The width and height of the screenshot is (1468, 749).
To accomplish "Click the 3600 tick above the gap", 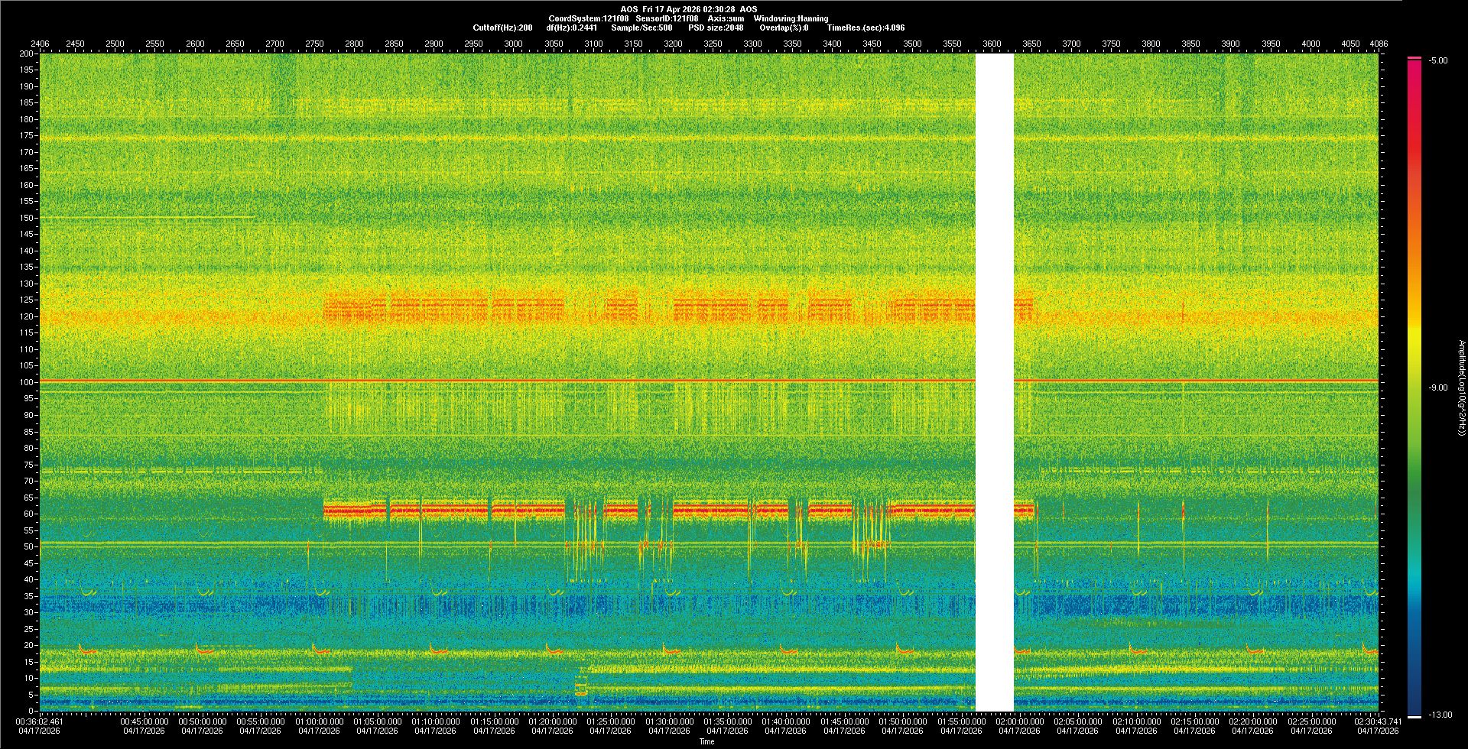I will (992, 44).
